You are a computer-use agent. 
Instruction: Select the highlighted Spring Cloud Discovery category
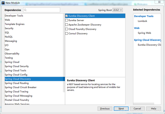pyautogui.click(x=35, y=79)
